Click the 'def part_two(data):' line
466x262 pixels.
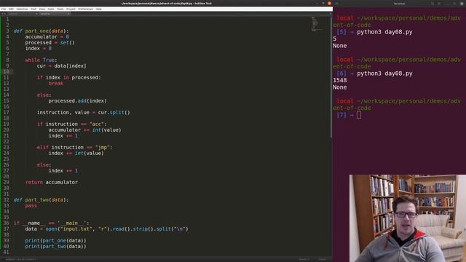click(41, 200)
